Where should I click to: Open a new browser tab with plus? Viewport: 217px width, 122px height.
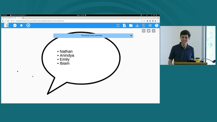point(23,18)
